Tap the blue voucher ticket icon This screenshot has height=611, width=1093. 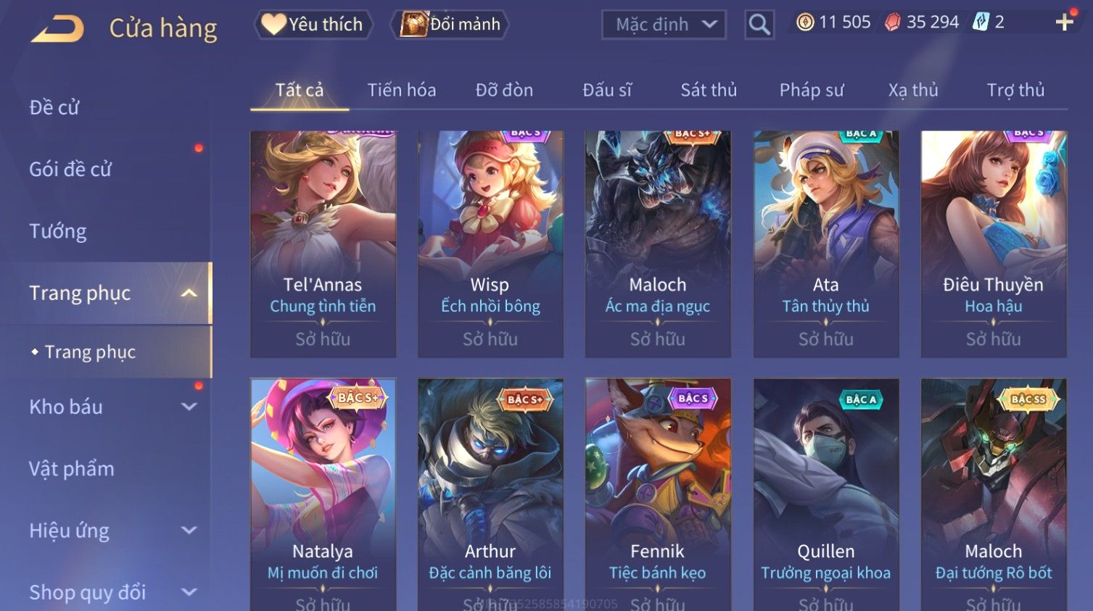[x=981, y=22]
